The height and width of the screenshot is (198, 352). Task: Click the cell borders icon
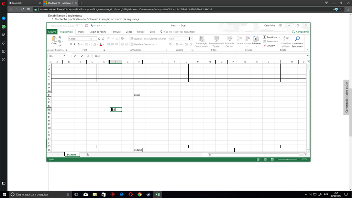point(86,44)
